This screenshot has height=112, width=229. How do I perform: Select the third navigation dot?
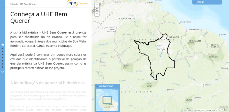tap(3, 54)
